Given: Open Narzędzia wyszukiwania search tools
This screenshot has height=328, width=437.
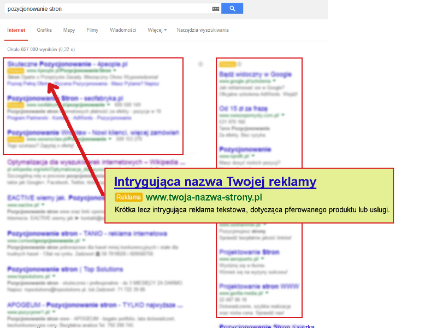Looking at the screenshot, I should (x=203, y=30).
